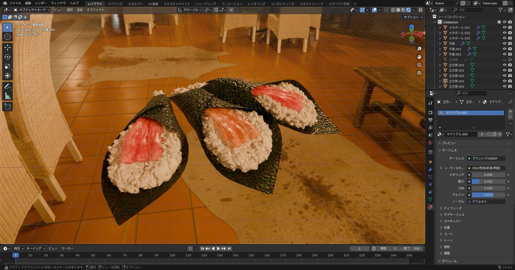This screenshot has height=270, width=515.
Task: Hide 平面.002 in the viewport
Action: [505, 54]
